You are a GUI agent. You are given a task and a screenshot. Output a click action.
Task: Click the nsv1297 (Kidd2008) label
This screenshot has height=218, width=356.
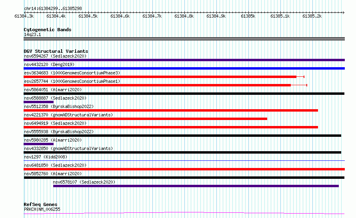click(x=46, y=157)
